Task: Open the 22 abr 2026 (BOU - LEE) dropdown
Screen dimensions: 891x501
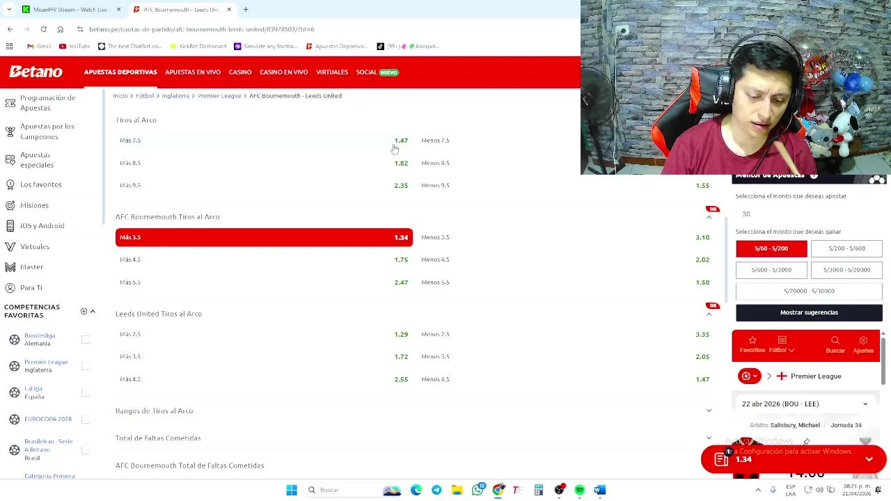Action: [x=805, y=404]
